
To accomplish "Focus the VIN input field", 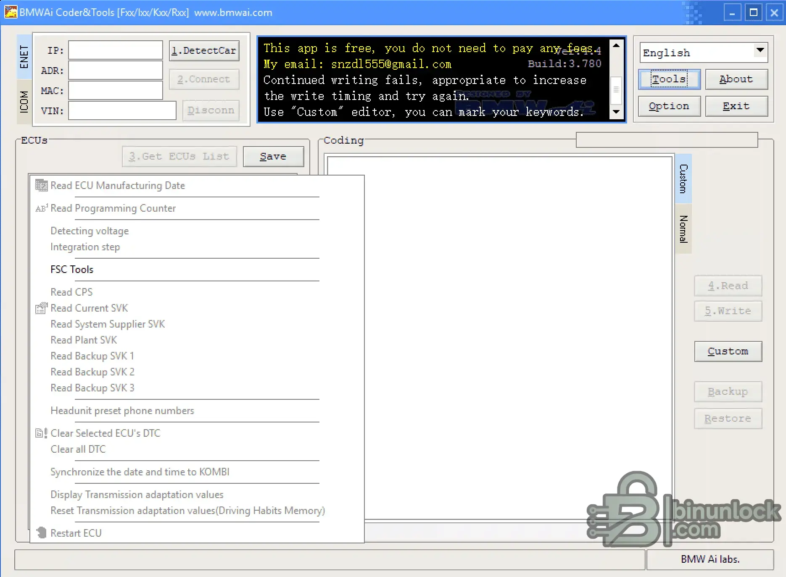I will 122,110.
